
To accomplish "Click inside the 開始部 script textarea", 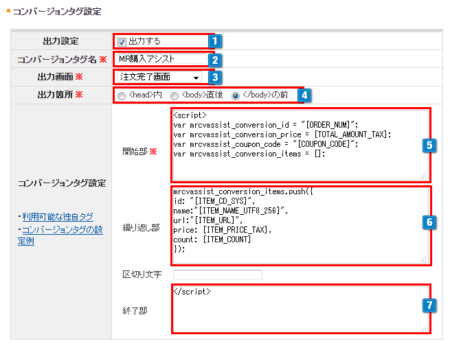I will pos(301,145).
